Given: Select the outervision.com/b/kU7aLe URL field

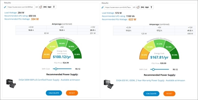Looking at the screenshot, I should click(x=118, y=7).
